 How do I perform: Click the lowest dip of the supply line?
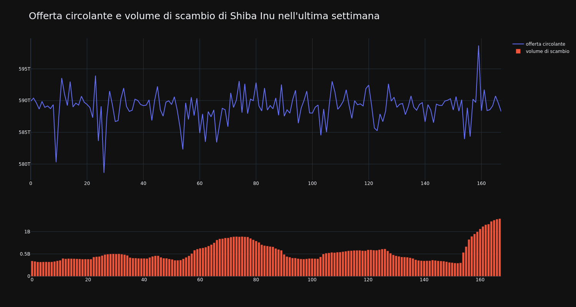click(x=104, y=173)
